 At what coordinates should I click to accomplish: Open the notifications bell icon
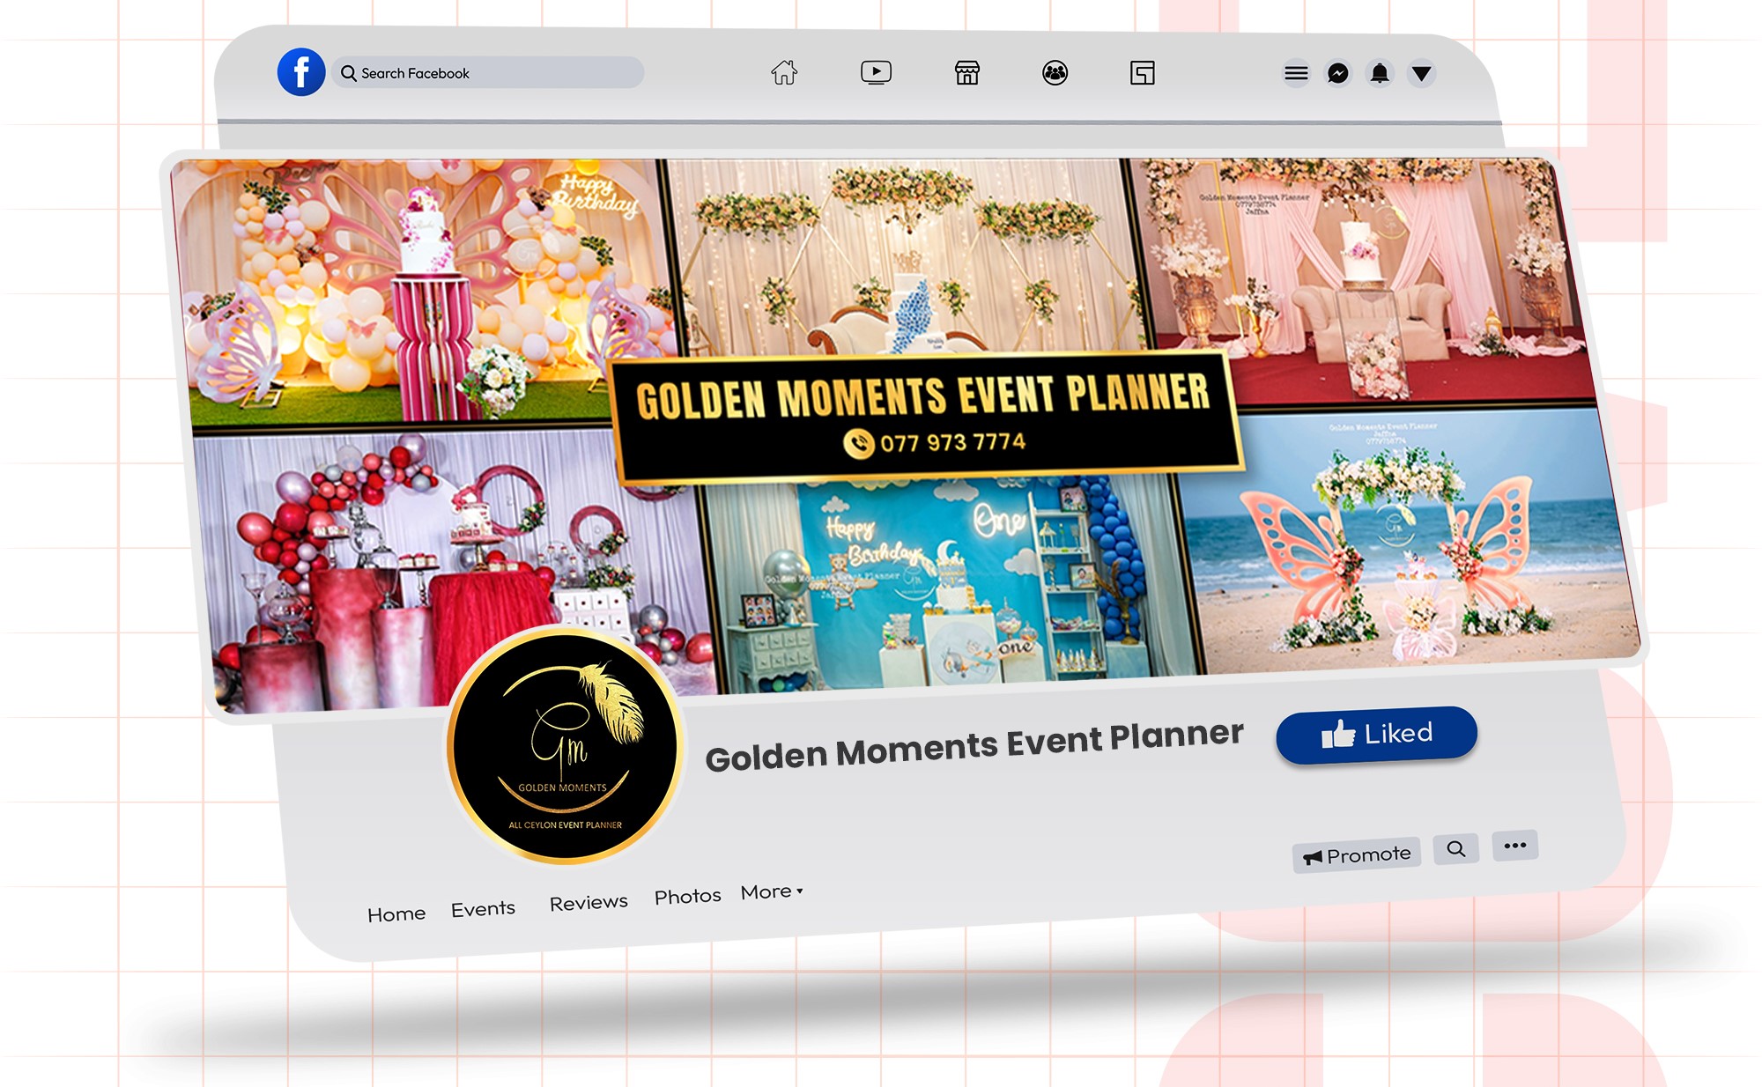tap(1380, 73)
